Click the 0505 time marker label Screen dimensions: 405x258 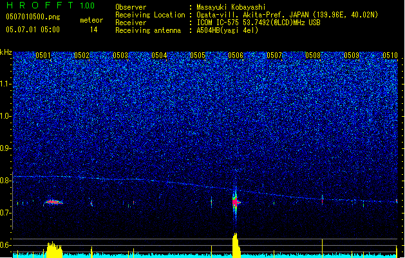[x=198, y=55]
